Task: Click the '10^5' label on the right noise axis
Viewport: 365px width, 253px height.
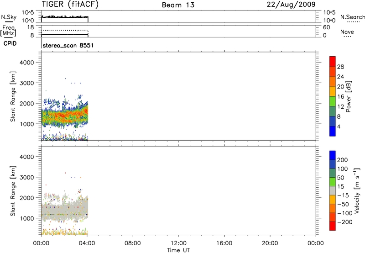Action: click(x=329, y=13)
